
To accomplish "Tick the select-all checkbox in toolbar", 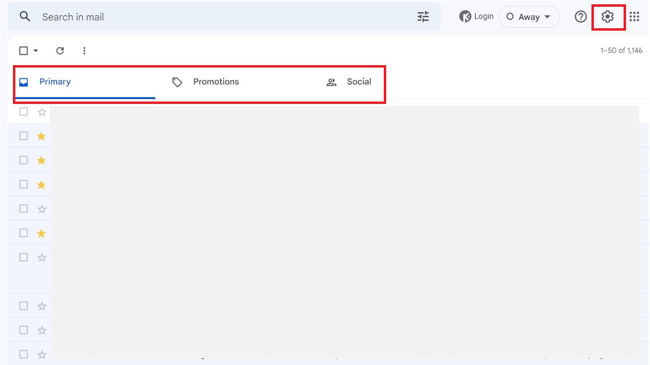I will pos(24,51).
